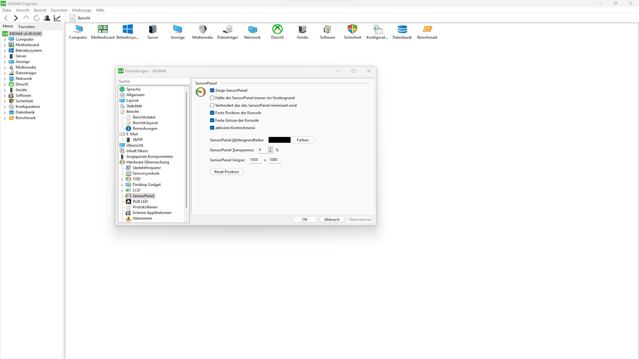Click the graph toolbar icon
Image resolution: width=639 pixels, height=359 pixels.
tap(57, 18)
